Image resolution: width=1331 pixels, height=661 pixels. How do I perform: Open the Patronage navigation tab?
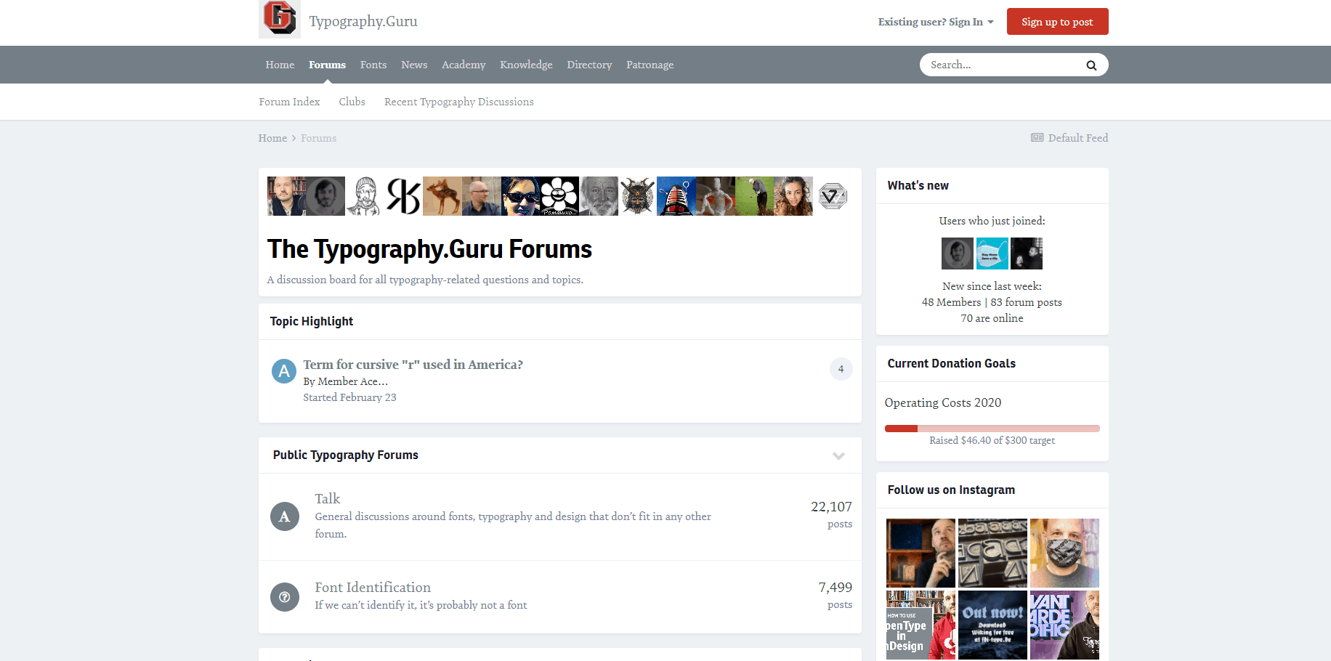click(x=650, y=65)
